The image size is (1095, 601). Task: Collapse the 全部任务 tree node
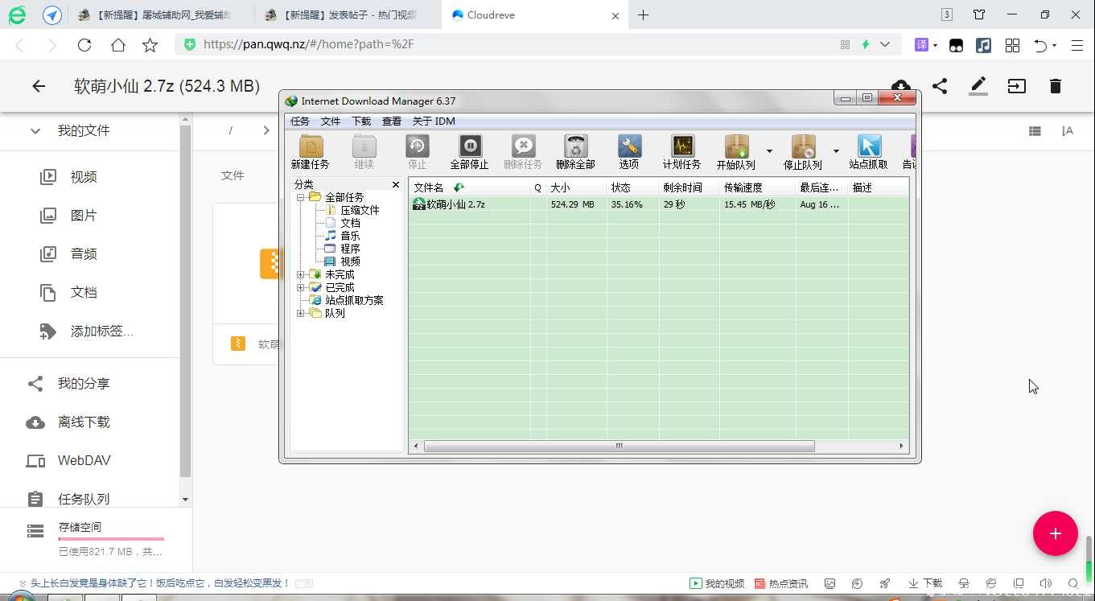coord(301,197)
